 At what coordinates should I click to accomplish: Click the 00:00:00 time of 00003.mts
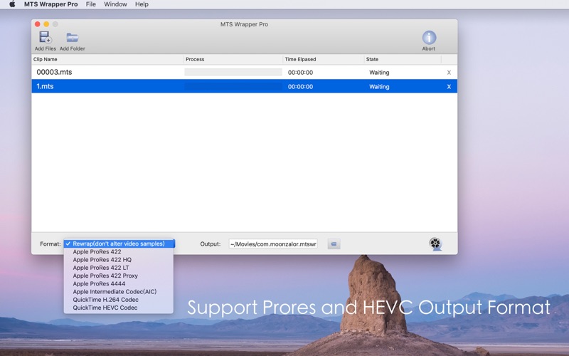300,73
